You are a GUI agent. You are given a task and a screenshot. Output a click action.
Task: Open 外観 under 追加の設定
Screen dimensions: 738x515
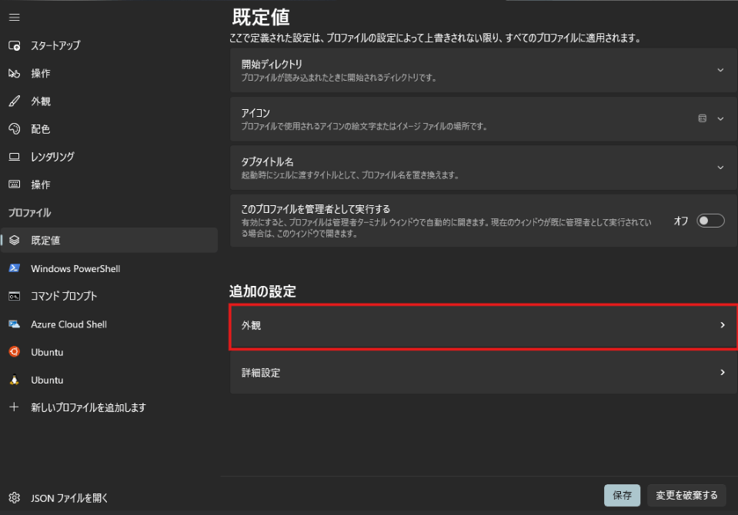[483, 325]
